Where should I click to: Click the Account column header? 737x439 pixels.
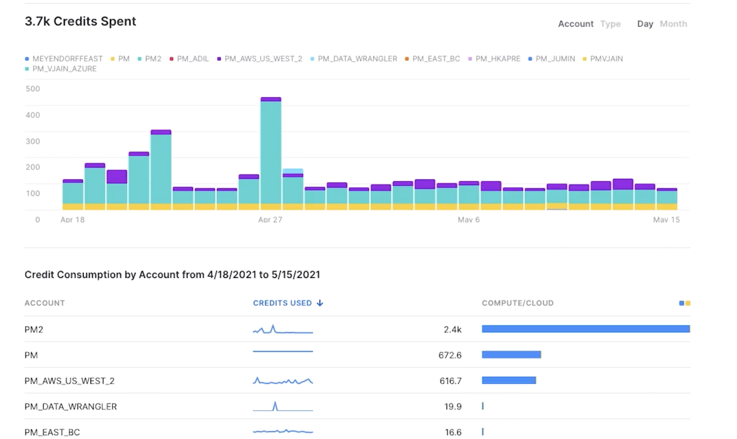(x=44, y=303)
